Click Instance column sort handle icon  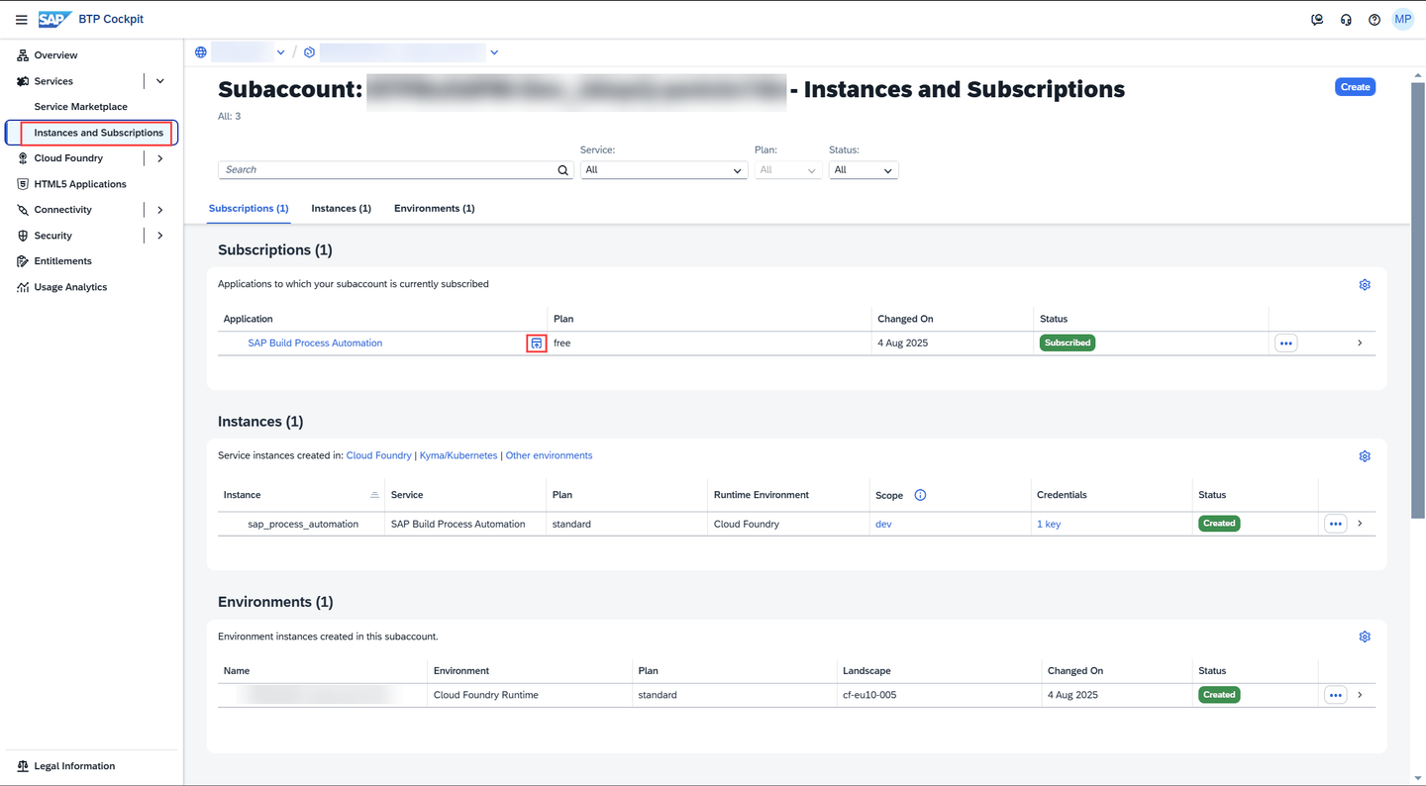tap(374, 495)
